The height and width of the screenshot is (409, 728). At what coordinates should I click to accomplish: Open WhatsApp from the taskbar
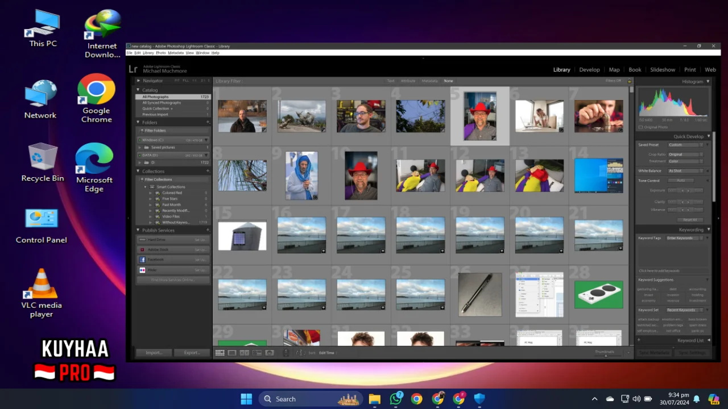pos(396,399)
